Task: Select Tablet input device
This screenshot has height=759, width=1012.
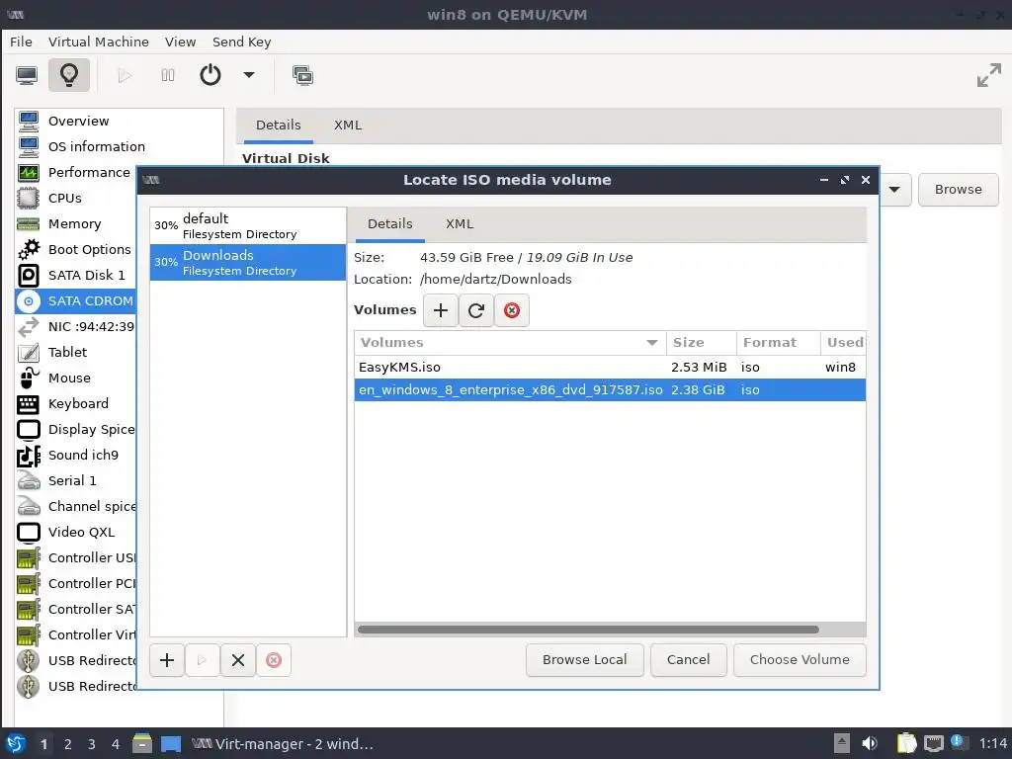Action: coord(76,353)
